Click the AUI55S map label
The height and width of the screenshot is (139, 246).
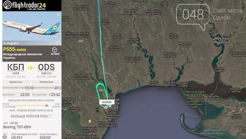107,102
